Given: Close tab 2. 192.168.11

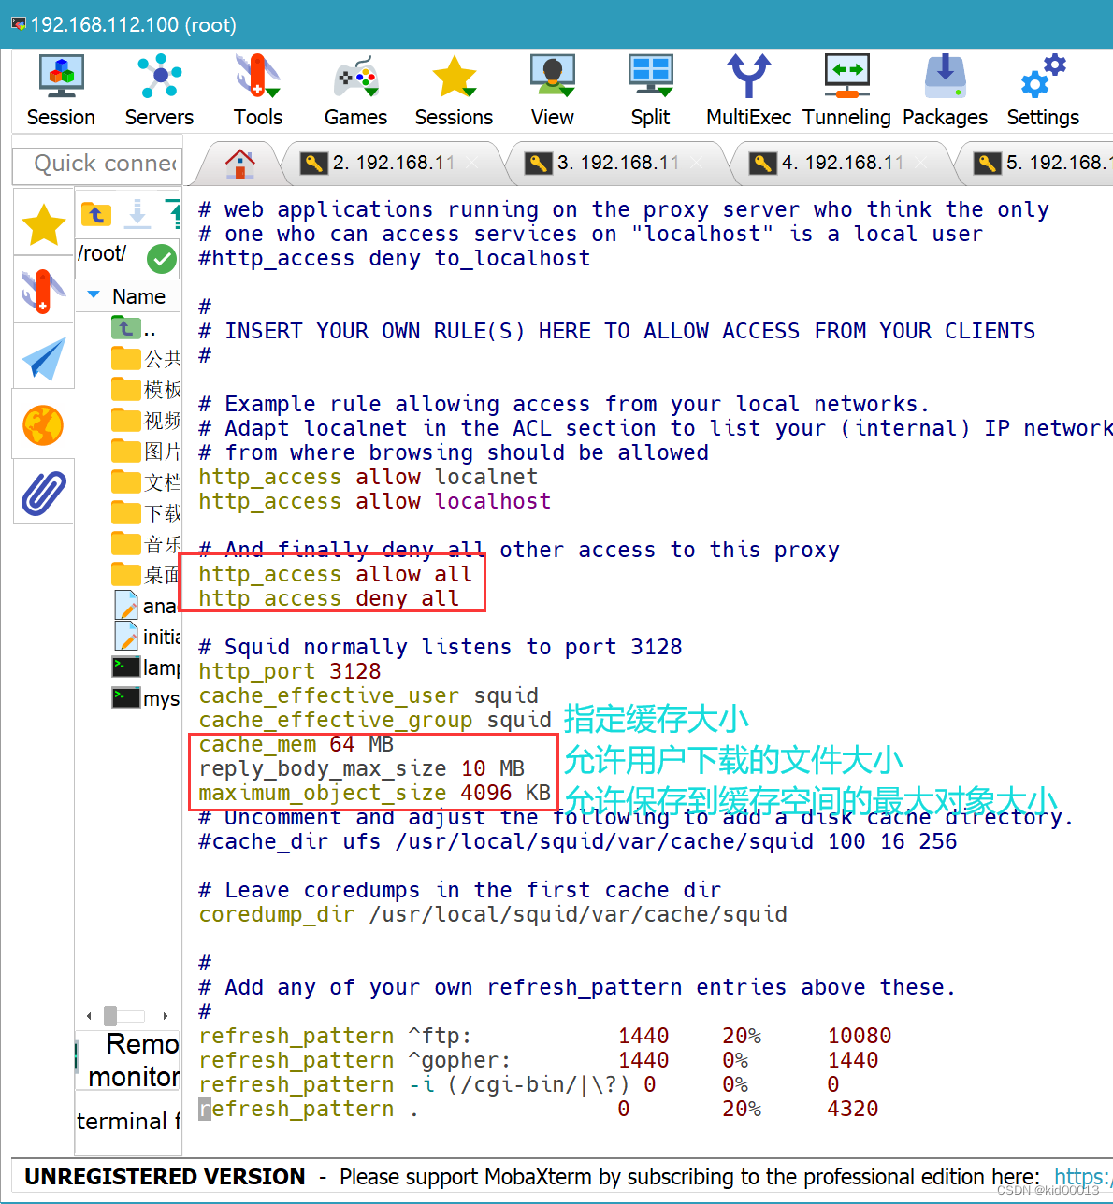Looking at the screenshot, I should point(472,163).
